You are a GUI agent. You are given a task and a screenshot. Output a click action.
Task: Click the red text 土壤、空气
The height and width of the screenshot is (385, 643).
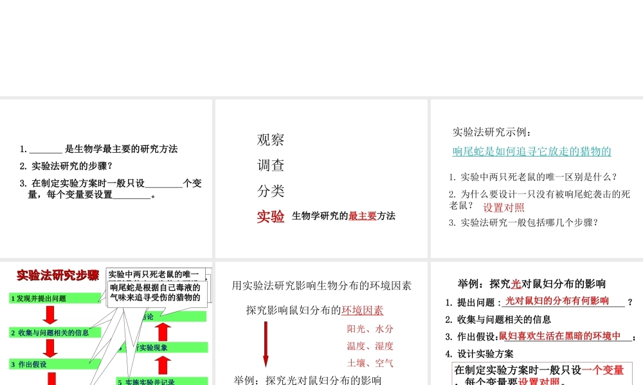coord(370,363)
